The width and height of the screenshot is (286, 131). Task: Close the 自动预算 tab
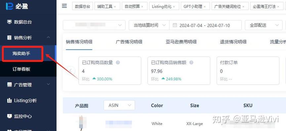(x=142, y=7)
